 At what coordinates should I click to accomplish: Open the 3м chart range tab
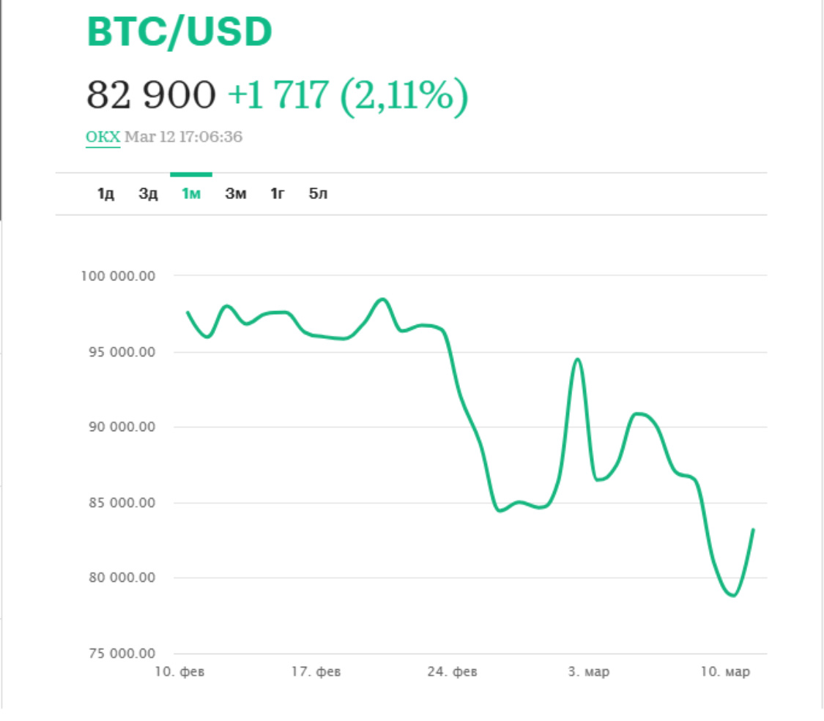235,194
